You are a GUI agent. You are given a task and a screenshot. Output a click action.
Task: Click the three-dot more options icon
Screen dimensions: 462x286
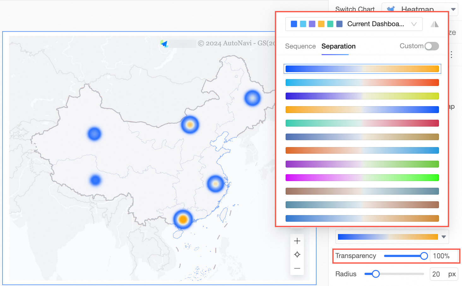point(452,54)
